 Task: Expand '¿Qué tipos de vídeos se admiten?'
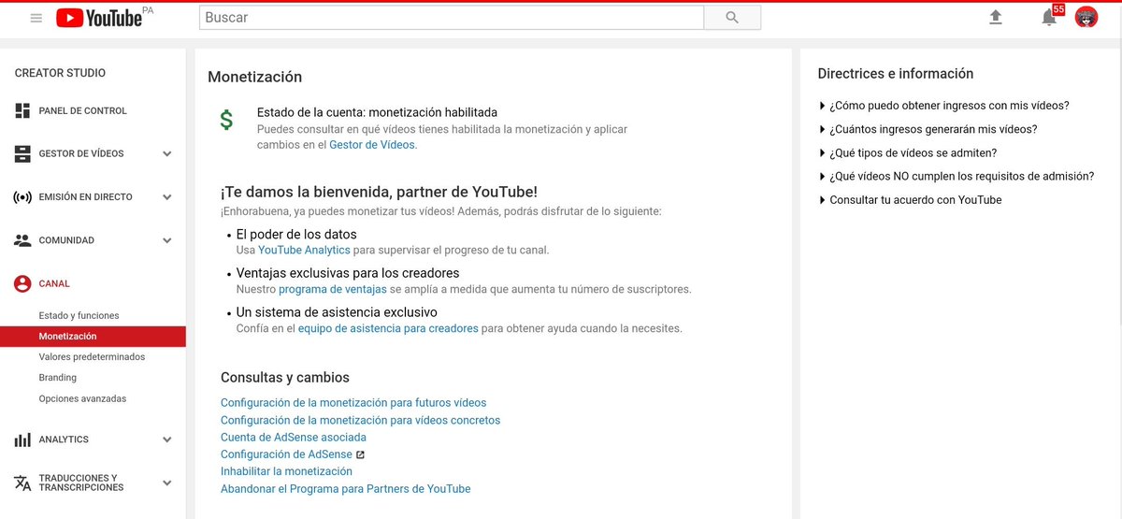tap(908, 152)
